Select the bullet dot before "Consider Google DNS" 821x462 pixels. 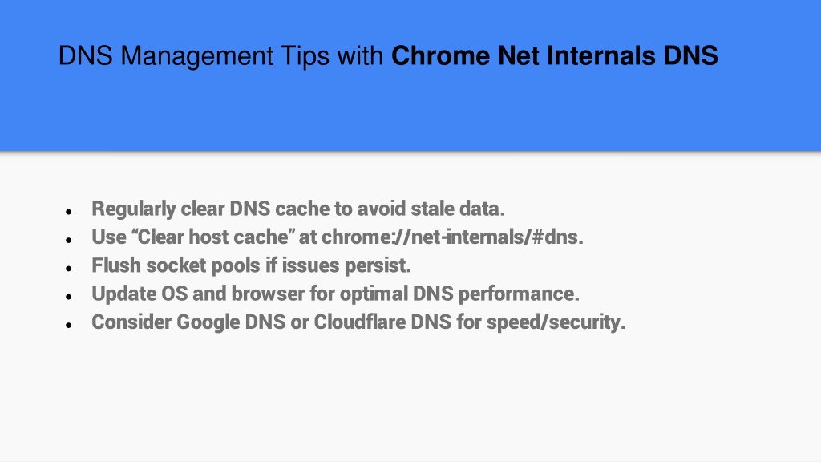click(x=69, y=325)
